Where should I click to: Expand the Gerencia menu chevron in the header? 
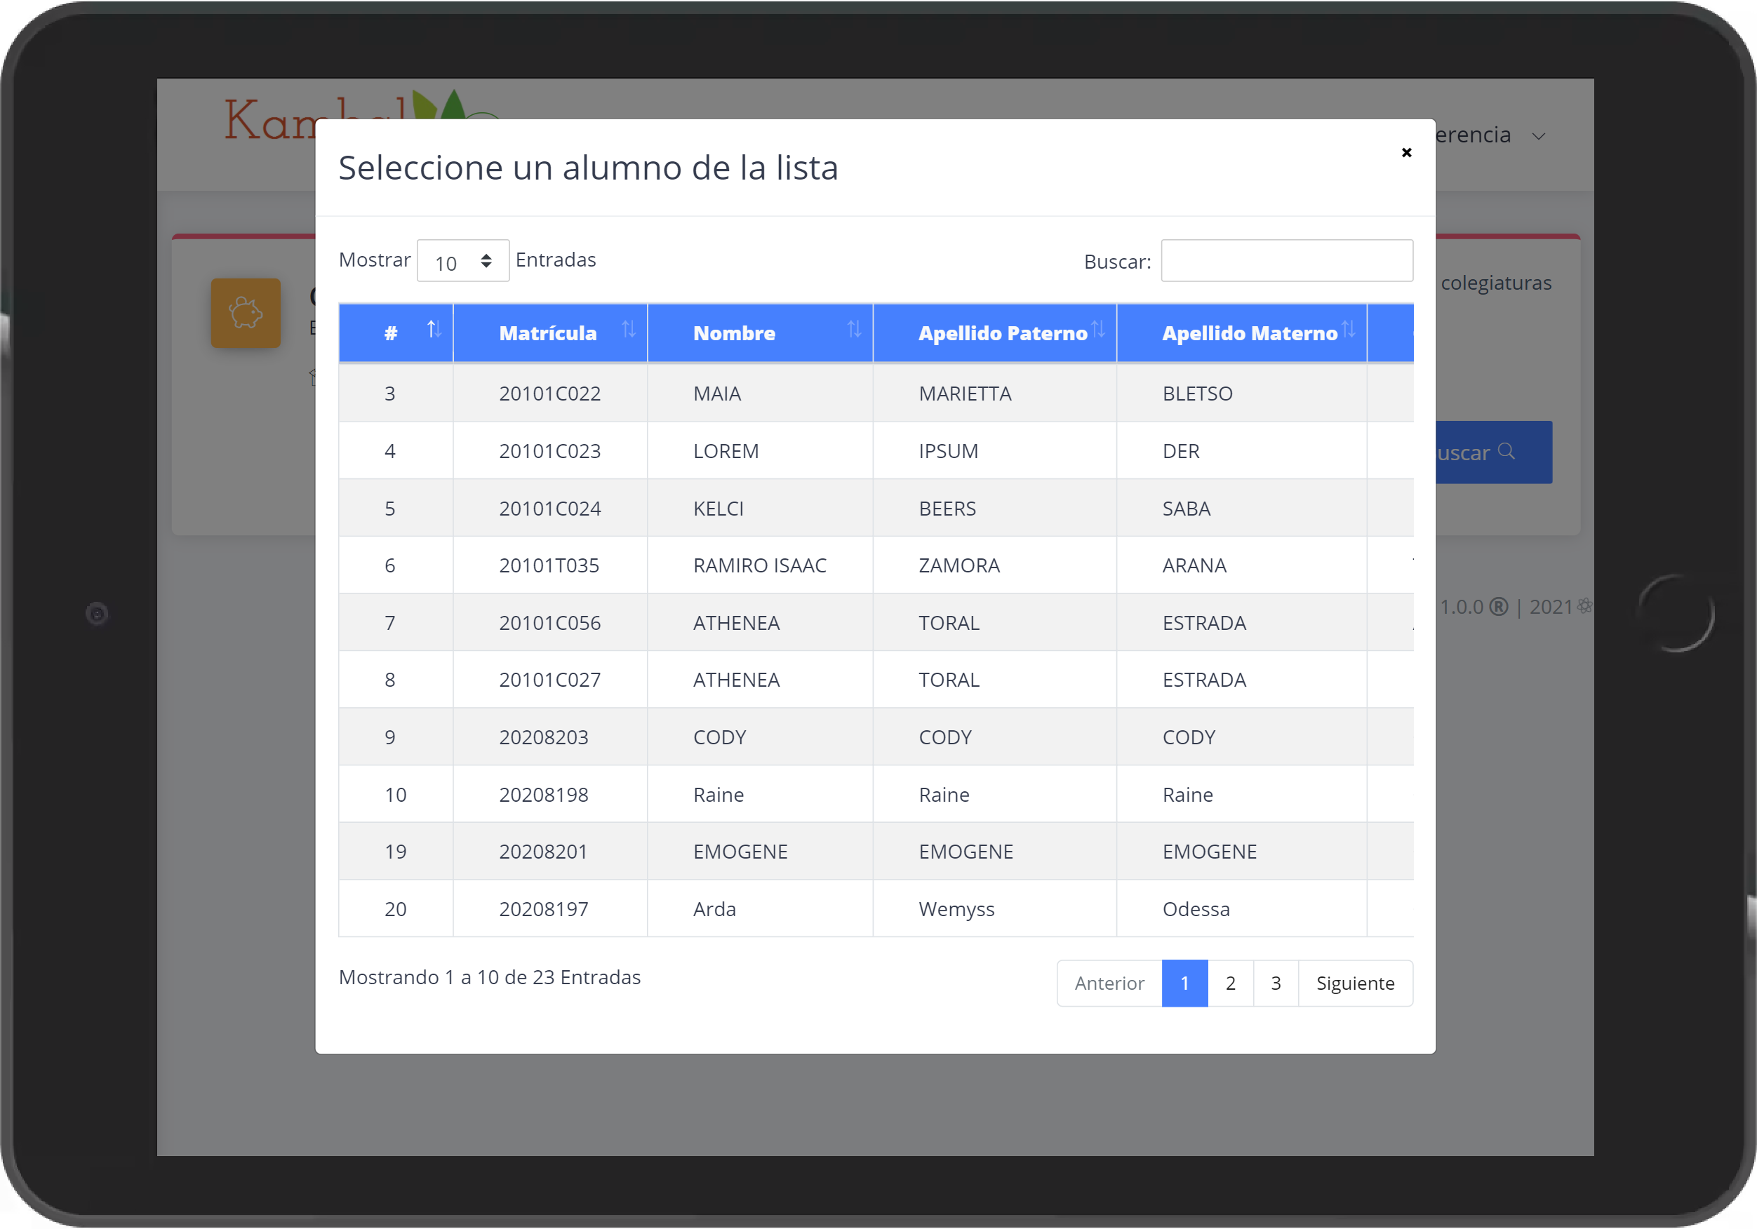tap(1538, 136)
